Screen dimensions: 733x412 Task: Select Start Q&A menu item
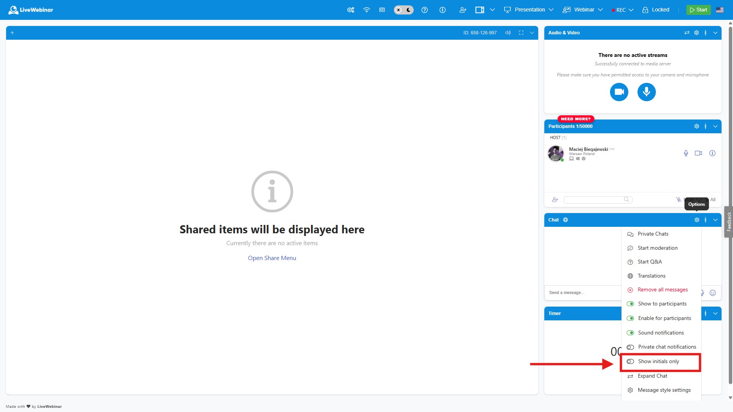pyautogui.click(x=661, y=262)
